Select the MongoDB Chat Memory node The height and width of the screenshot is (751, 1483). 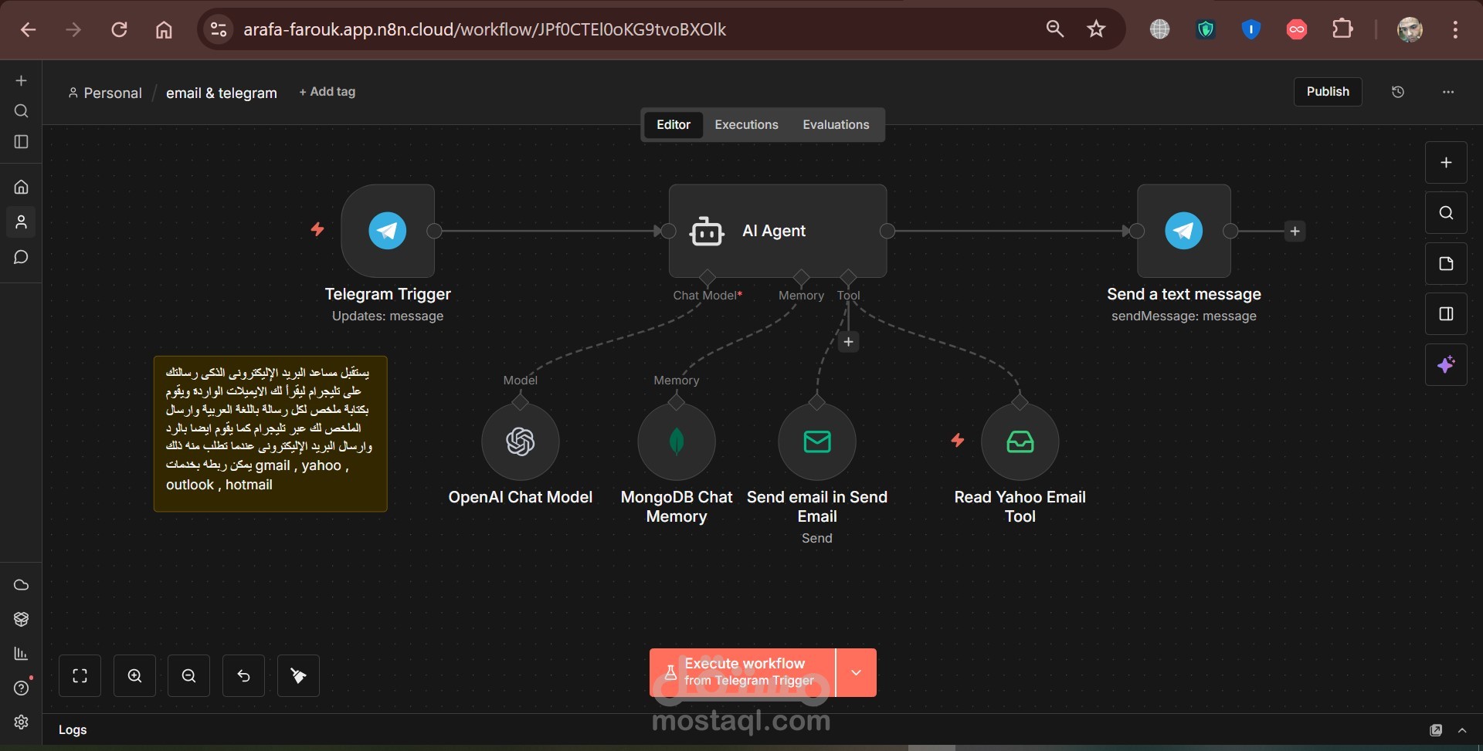[677, 442]
